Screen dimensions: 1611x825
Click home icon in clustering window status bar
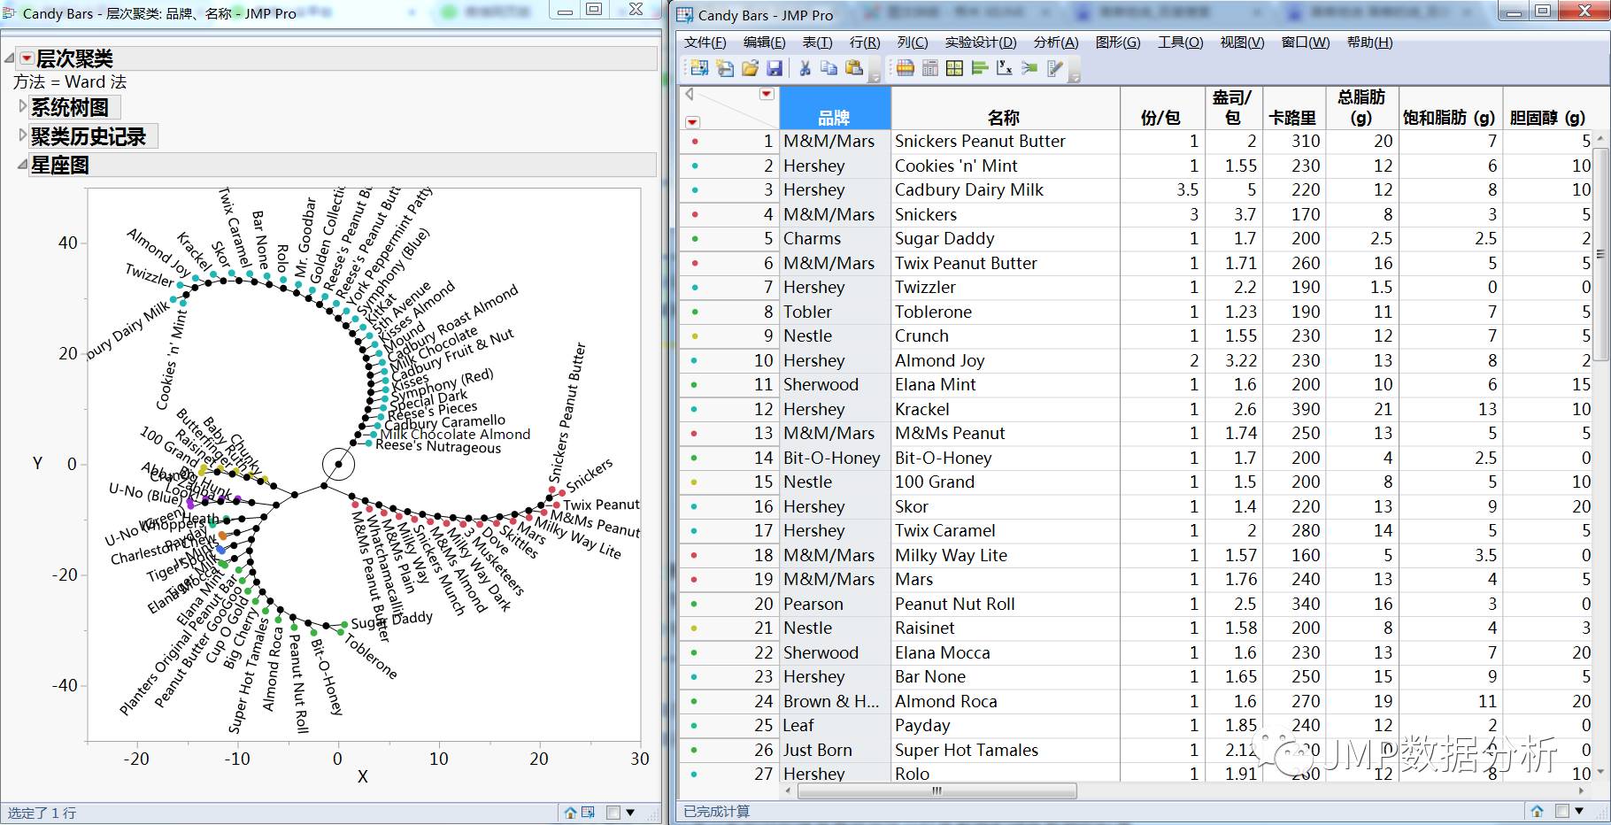570,812
